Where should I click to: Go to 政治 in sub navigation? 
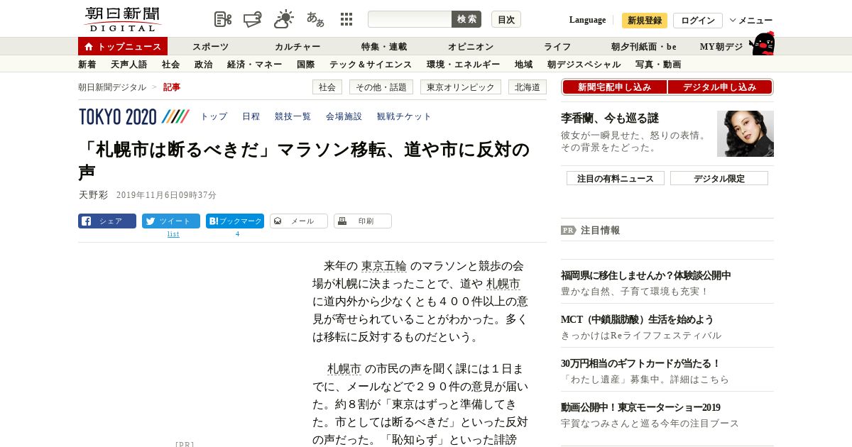(x=204, y=65)
